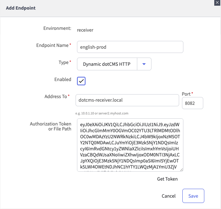
Task: Click the Add Endpoint title bar
Action: point(106,8)
